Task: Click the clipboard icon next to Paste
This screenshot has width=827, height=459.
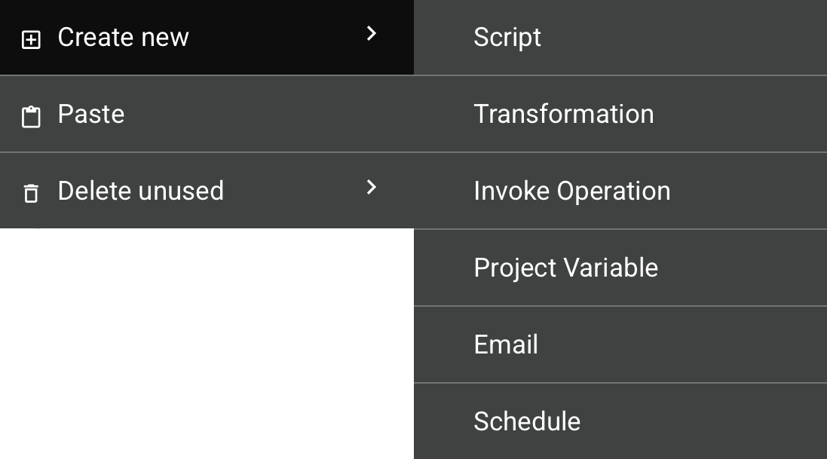Action: pos(31,117)
